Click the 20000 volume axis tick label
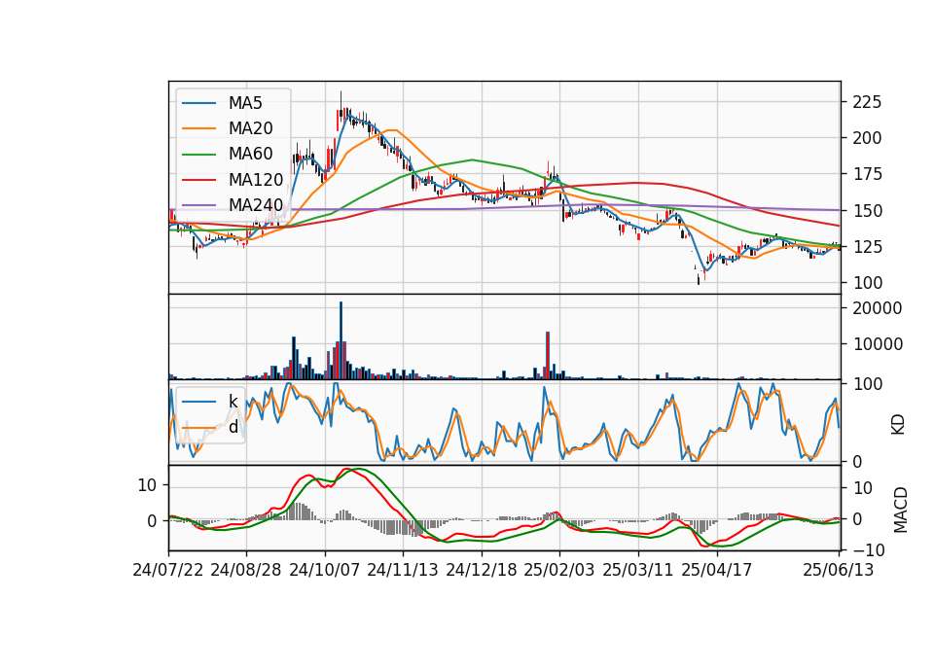Viewport: 934px width, 671px height. 878,308
